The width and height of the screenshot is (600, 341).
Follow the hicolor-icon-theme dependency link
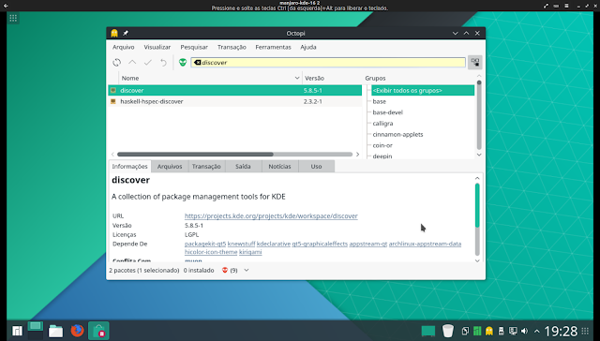pos(211,252)
